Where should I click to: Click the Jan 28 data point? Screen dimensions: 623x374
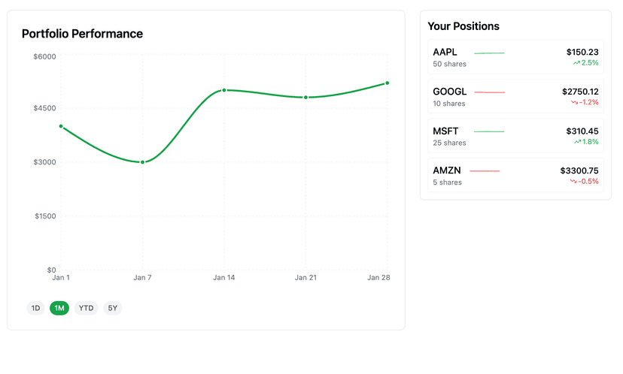[387, 83]
